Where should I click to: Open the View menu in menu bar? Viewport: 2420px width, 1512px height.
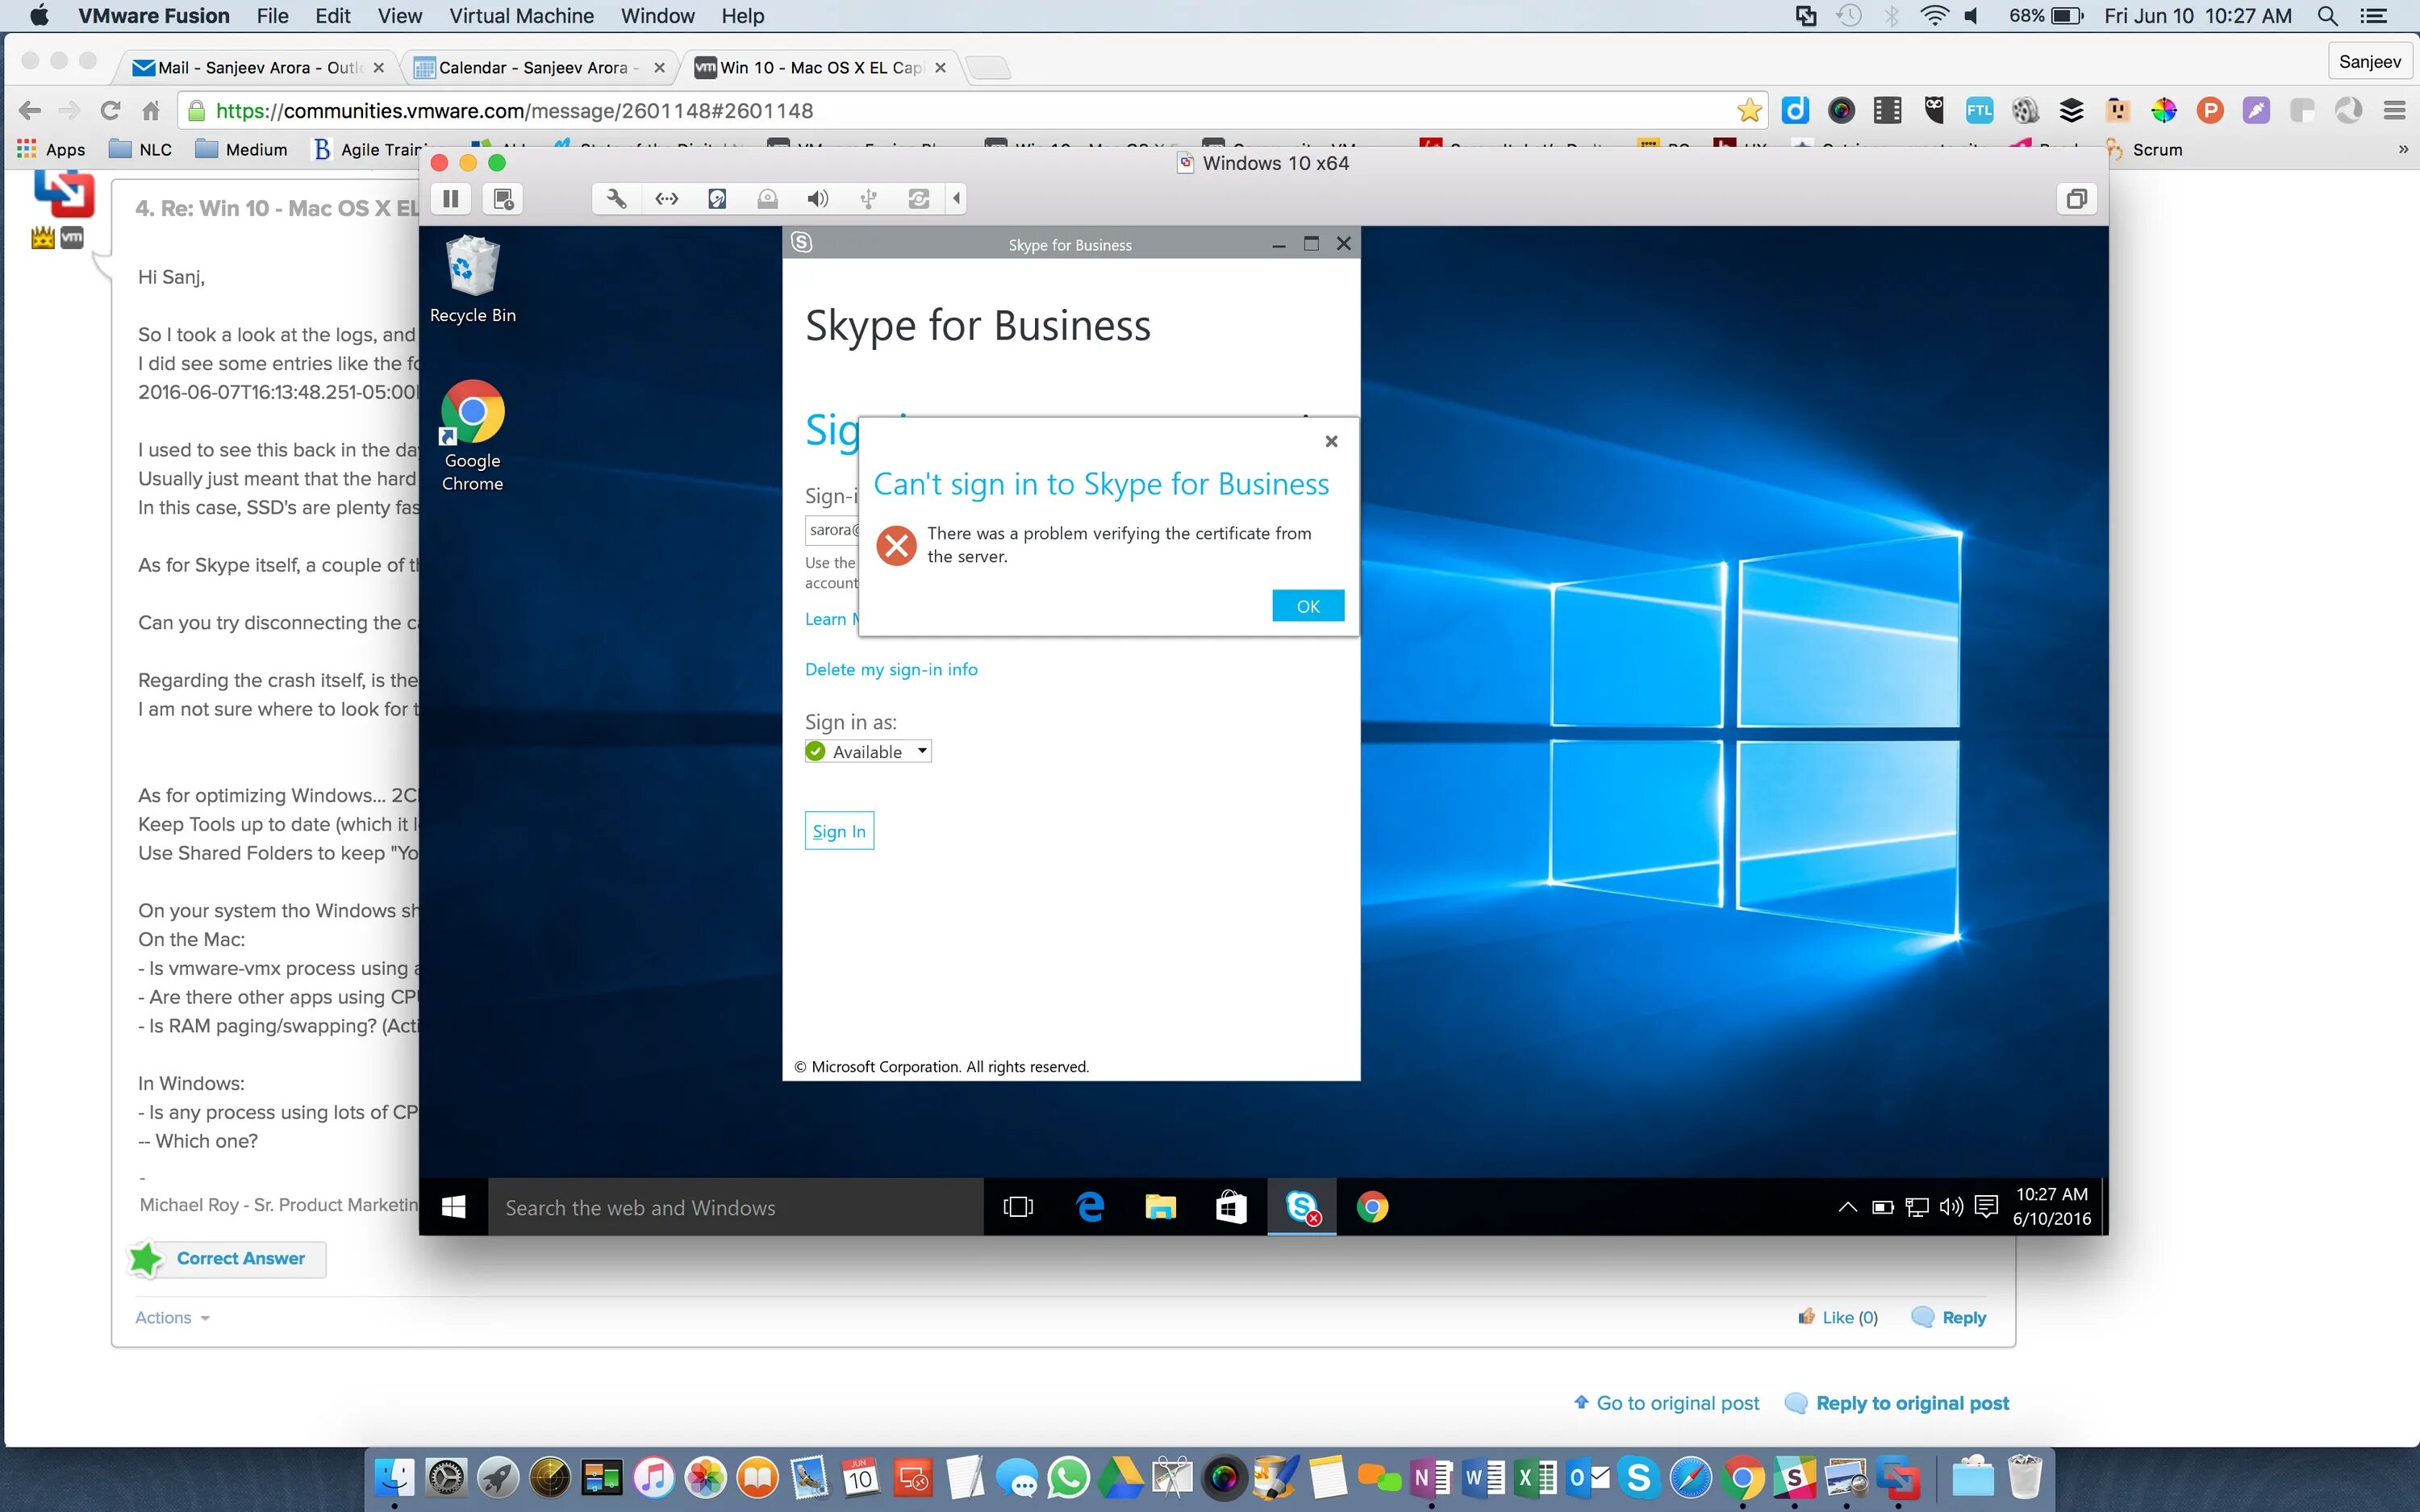coord(400,16)
